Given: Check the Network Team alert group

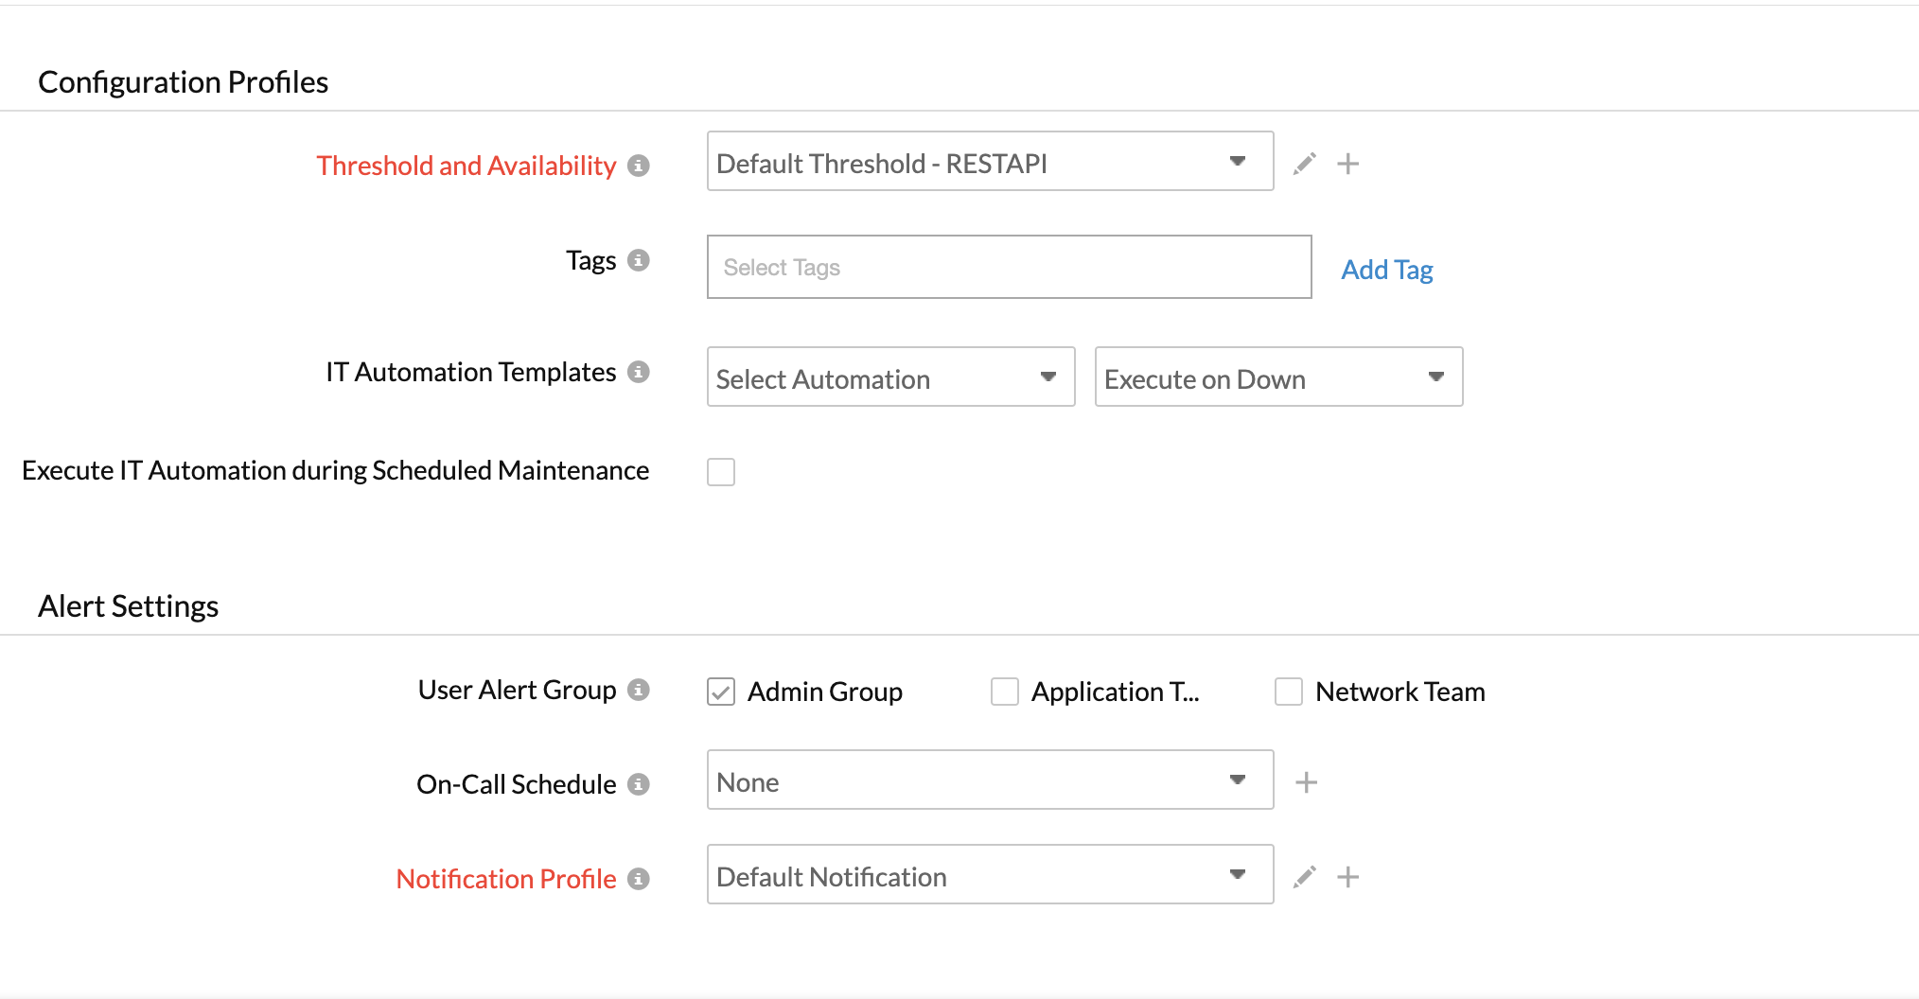Looking at the screenshot, I should pos(1289,692).
